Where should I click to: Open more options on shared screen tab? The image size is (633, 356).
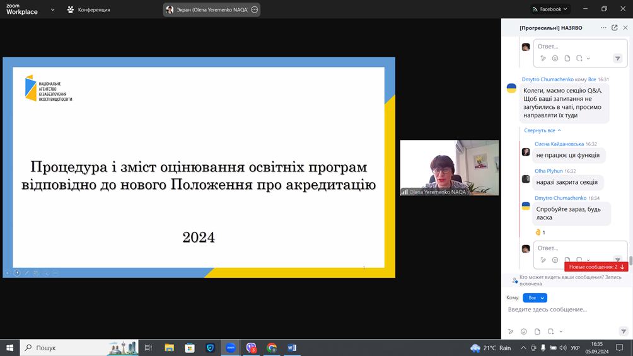click(255, 9)
